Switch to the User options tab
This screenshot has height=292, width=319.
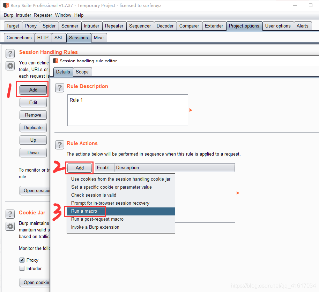pos(278,26)
